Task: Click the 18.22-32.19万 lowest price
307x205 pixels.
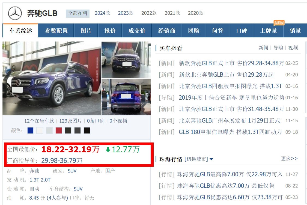Action: tap(70, 149)
